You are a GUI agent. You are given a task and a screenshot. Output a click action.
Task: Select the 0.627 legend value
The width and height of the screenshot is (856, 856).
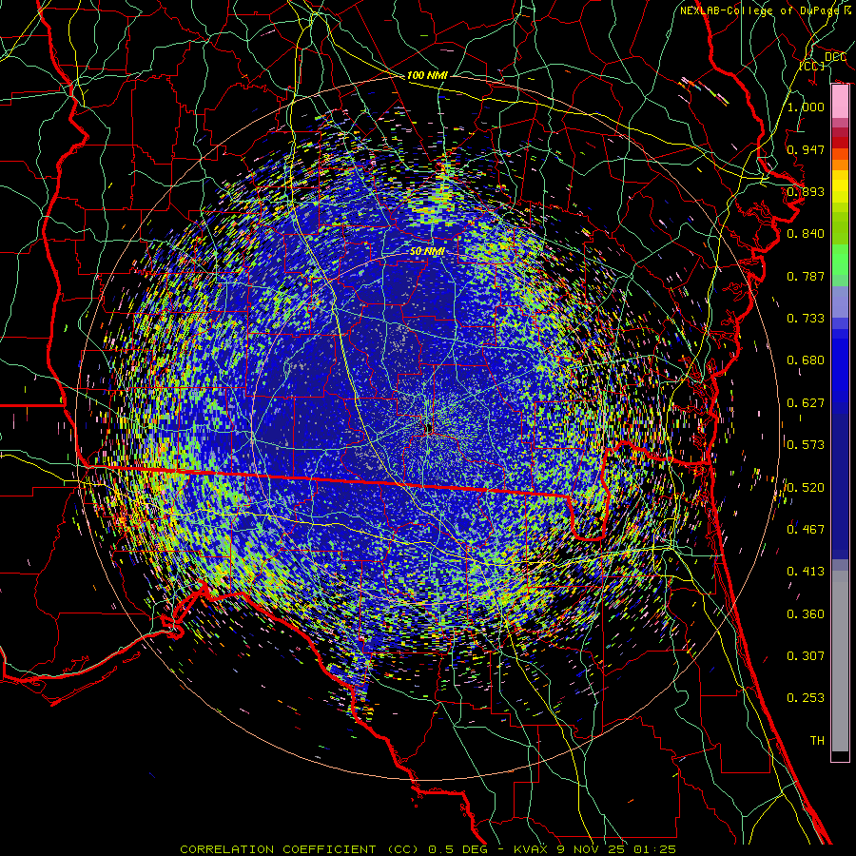tap(806, 403)
